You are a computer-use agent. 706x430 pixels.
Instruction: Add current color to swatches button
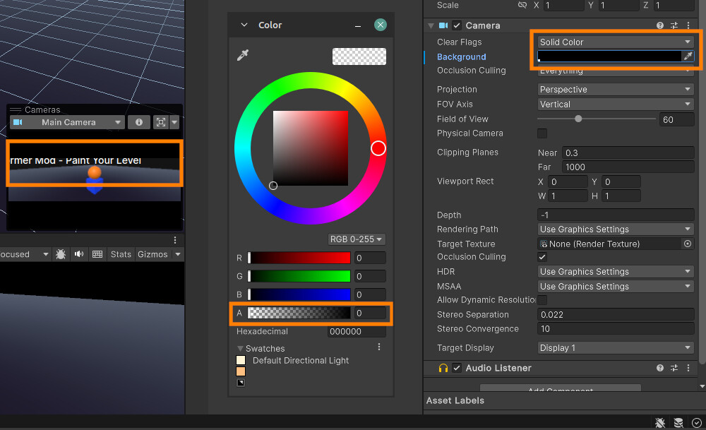(x=241, y=383)
